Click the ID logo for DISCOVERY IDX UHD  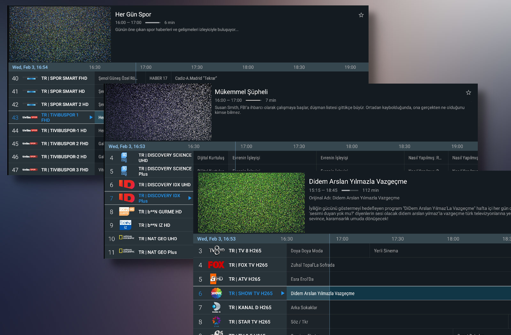pos(126,185)
